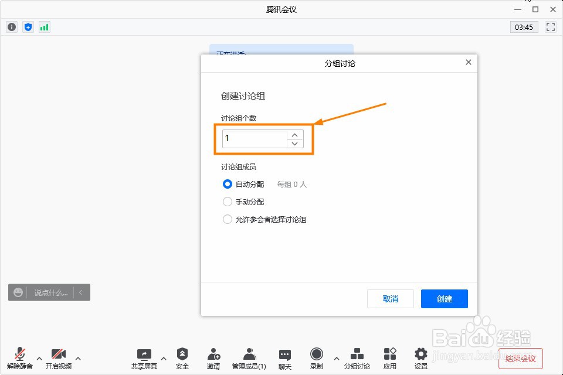
Task: Enter fullscreen mode using the corner icon
Action: [551, 27]
